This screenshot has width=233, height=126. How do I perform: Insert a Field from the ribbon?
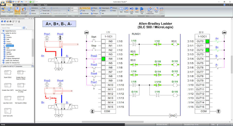pyautogui.click(x=113, y=11)
